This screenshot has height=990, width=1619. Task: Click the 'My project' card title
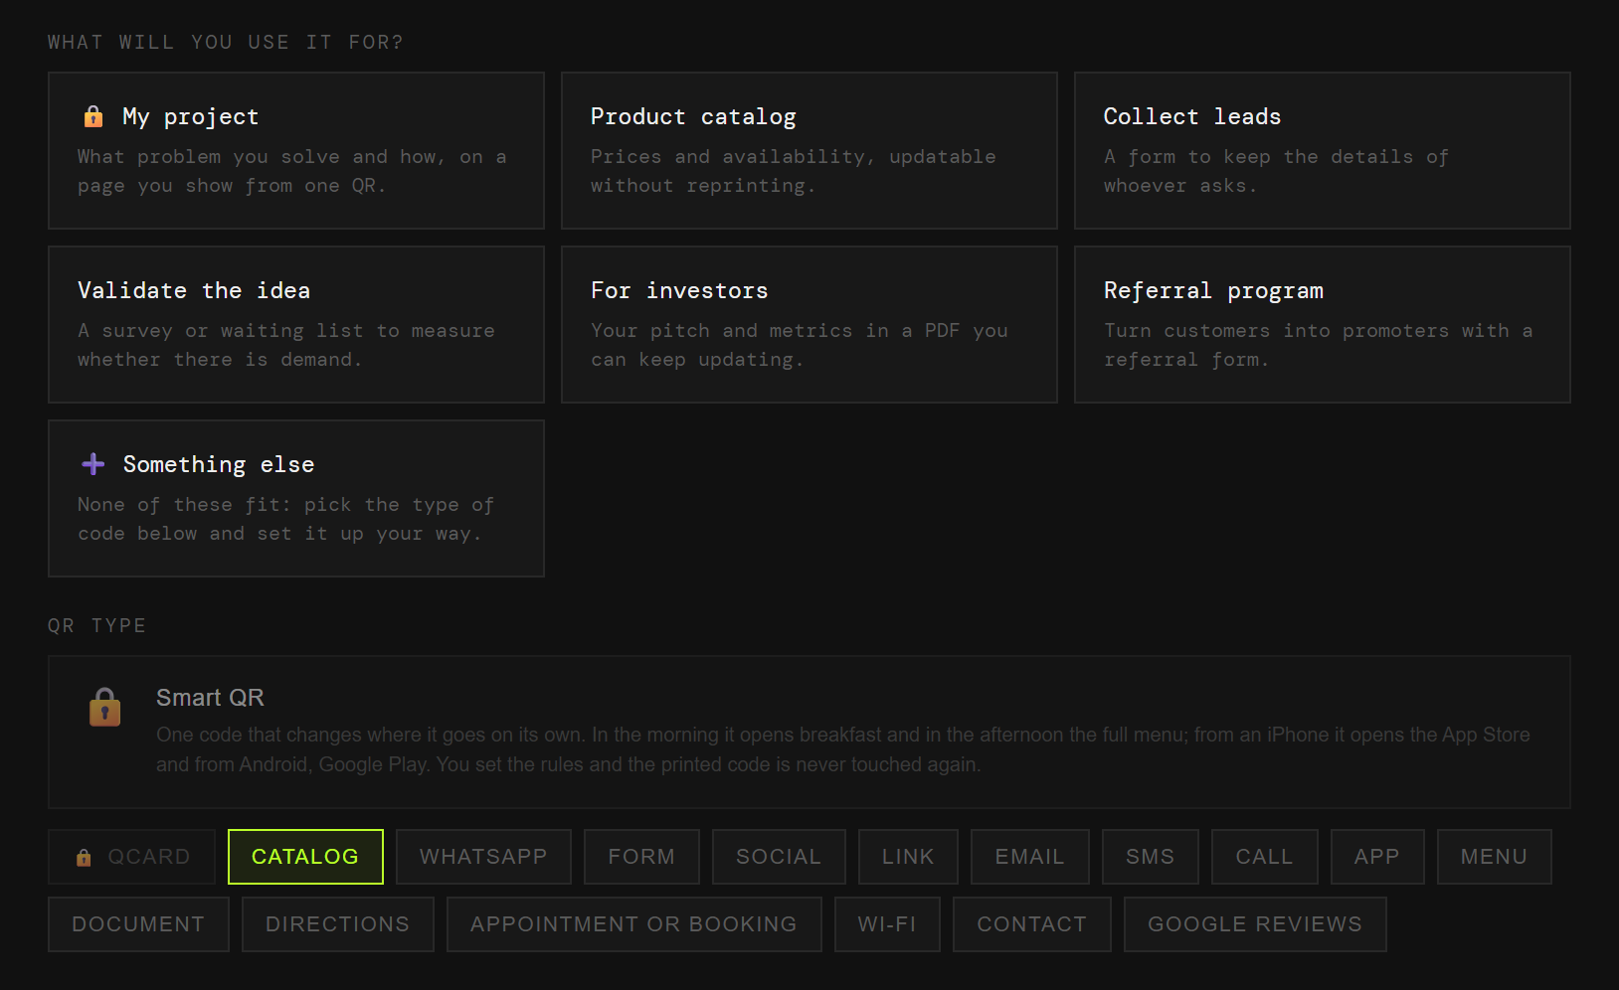(191, 117)
